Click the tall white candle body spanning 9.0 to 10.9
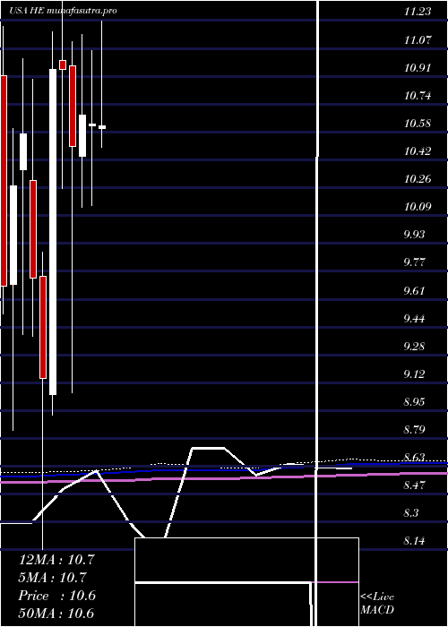Image resolution: width=448 pixels, height=627 pixels. [x=53, y=232]
